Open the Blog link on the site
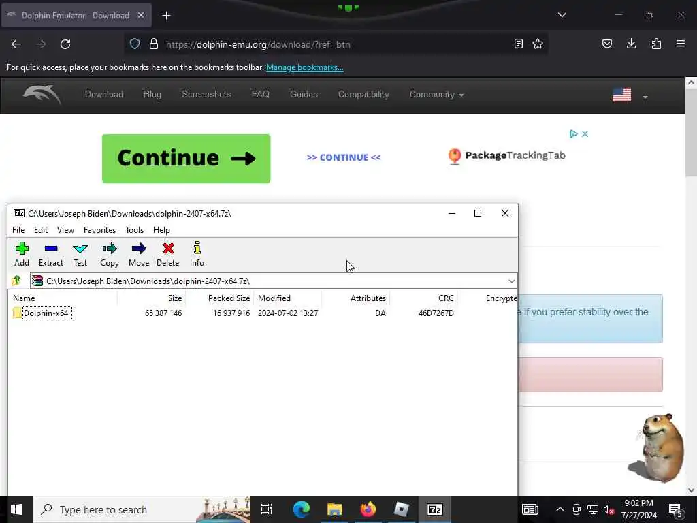The height and width of the screenshot is (523, 697). click(152, 94)
